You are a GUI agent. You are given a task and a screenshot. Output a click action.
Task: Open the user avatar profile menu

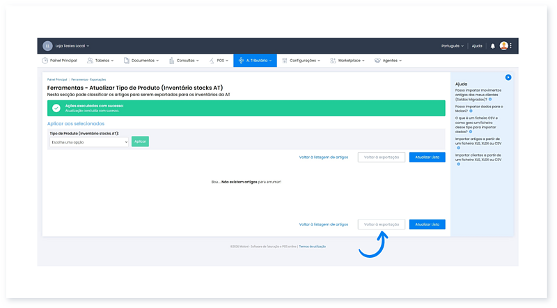point(503,45)
